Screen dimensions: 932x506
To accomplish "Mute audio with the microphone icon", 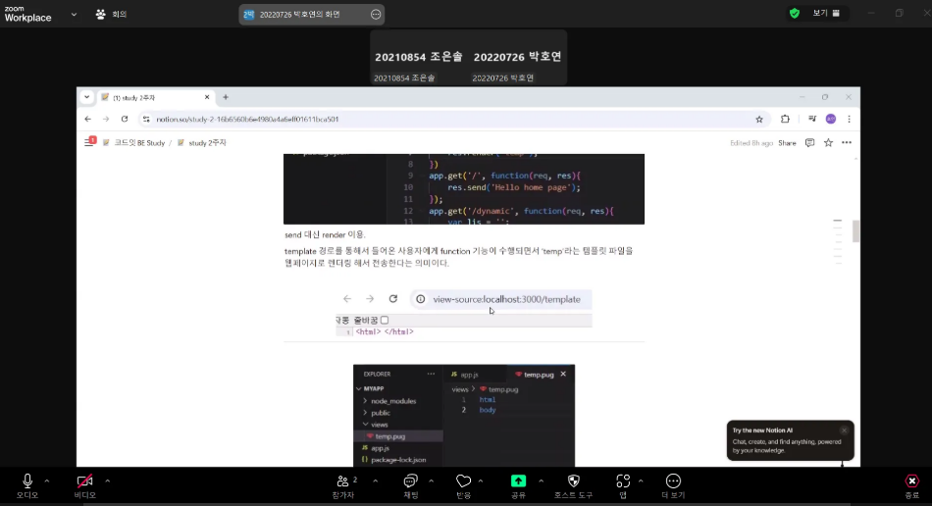I will tap(27, 481).
